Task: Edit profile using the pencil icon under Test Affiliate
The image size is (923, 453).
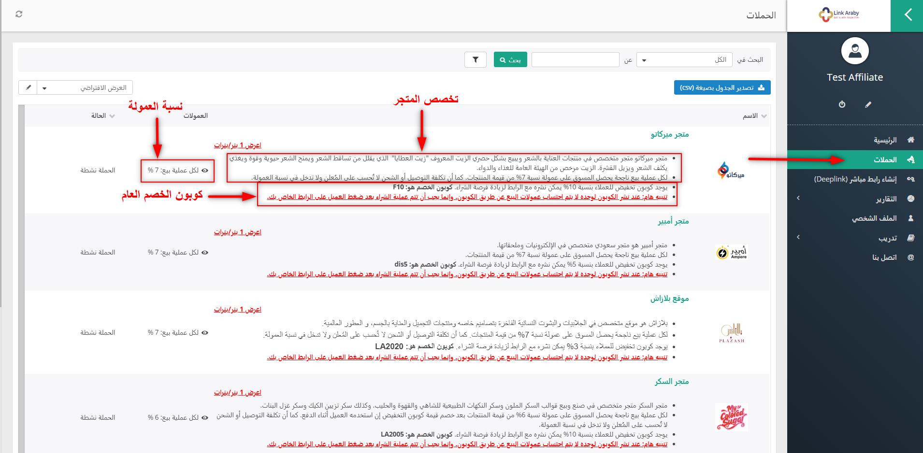Action: 868,104
